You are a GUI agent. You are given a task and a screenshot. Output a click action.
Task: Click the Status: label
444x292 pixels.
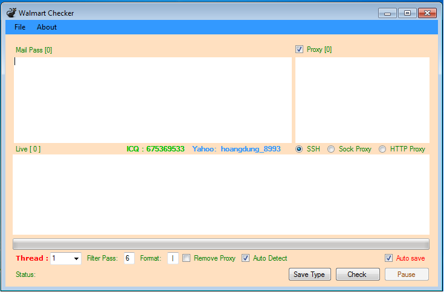[x=25, y=274]
